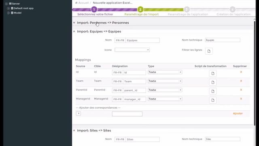The height and width of the screenshot is (146, 259).
Task: Delete the Team mapping row
Action: tap(241, 81)
